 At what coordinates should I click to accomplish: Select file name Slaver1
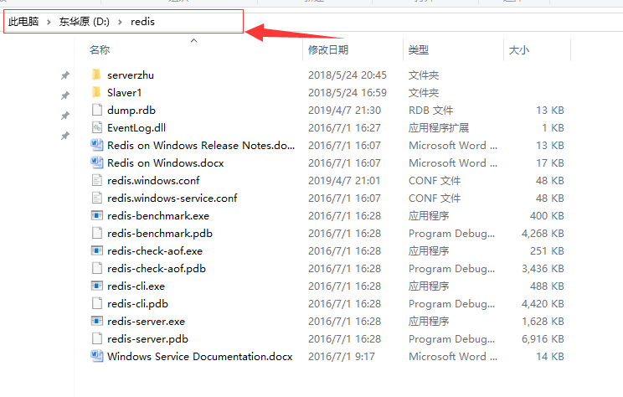click(125, 92)
